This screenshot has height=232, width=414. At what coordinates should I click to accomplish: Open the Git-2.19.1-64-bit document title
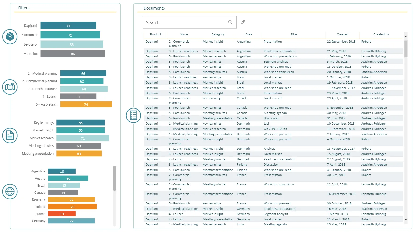(275, 129)
